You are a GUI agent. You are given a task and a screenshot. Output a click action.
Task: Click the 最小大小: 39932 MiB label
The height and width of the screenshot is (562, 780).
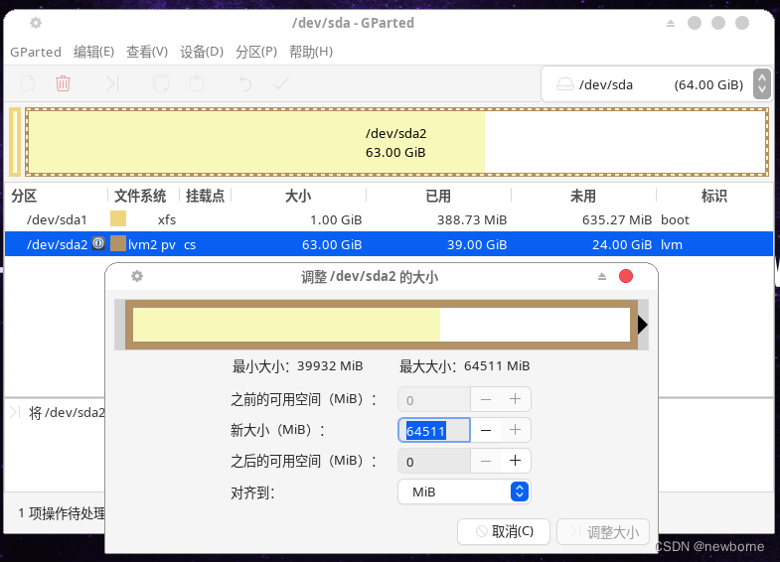pyautogui.click(x=297, y=366)
